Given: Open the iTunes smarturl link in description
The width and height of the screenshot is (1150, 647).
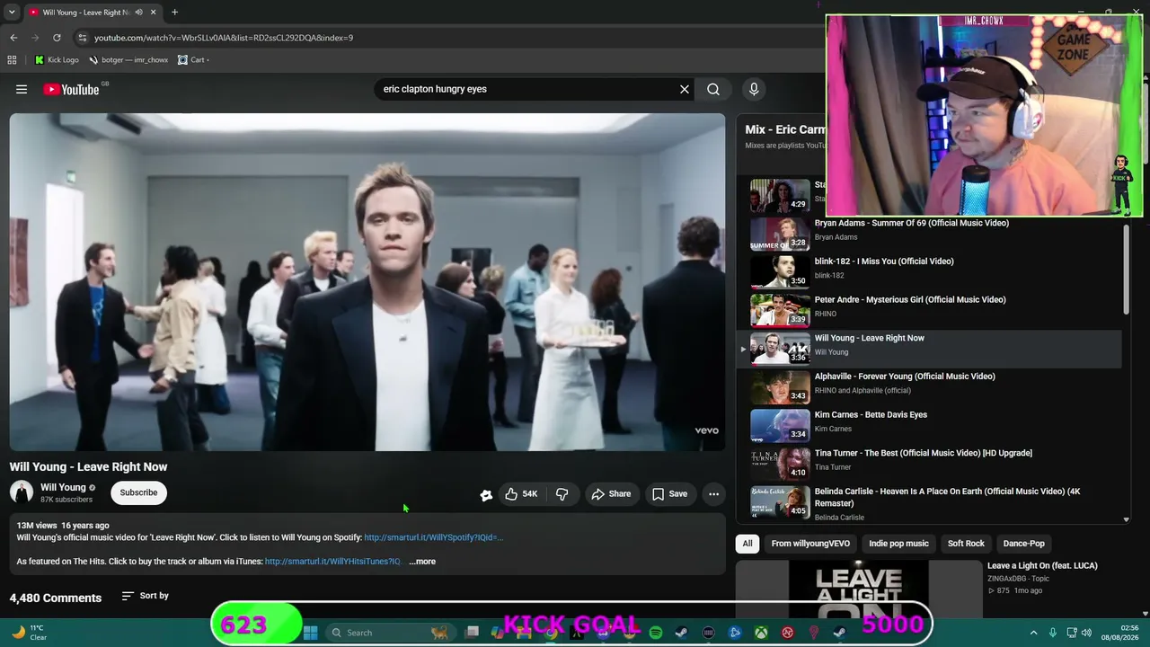Looking at the screenshot, I should pyautogui.click(x=332, y=562).
